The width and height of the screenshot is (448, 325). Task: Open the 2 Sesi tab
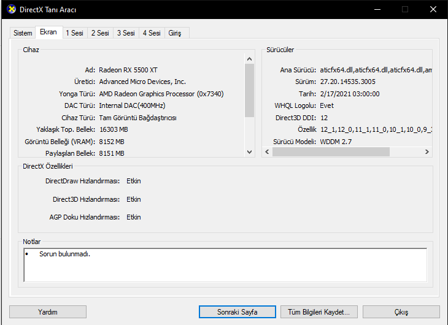[x=100, y=33]
